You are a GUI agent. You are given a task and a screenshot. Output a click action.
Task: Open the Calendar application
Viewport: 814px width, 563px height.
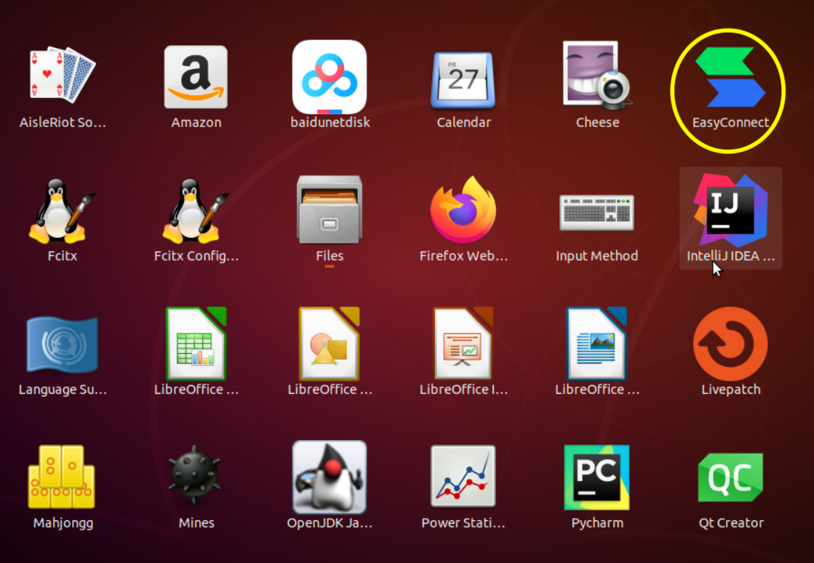coord(463,79)
